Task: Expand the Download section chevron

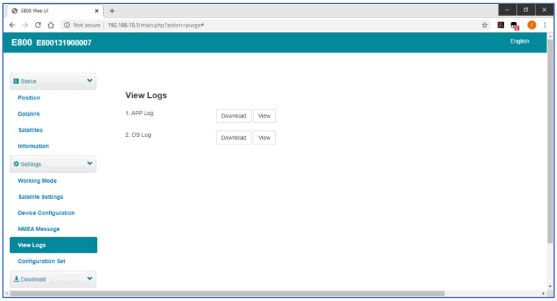Action: (89, 279)
